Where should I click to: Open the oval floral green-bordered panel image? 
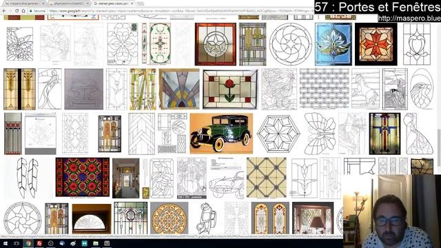160,44
